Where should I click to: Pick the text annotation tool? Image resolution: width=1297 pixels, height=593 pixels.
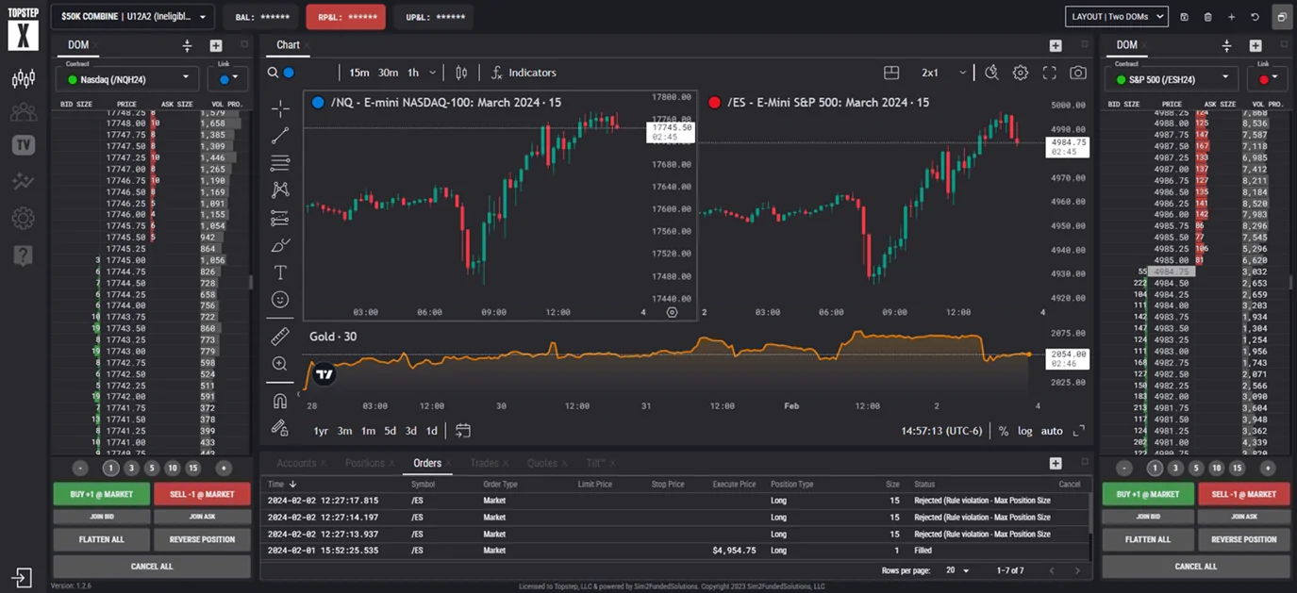click(280, 272)
